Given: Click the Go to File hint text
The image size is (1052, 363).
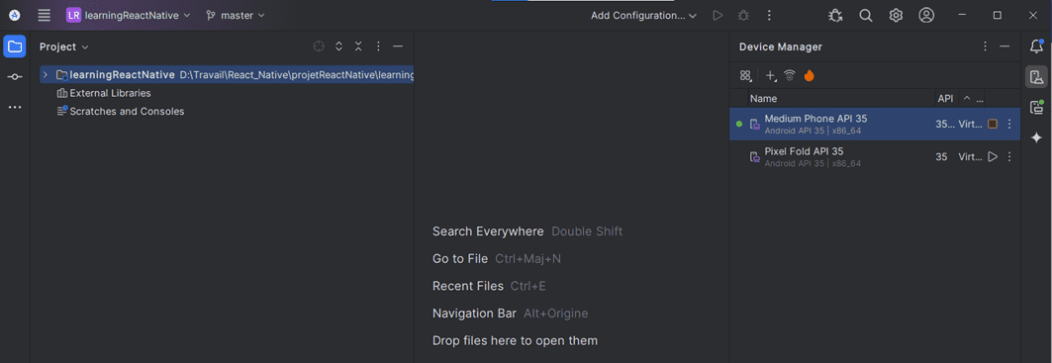Looking at the screenshot, I should point(460,259).
